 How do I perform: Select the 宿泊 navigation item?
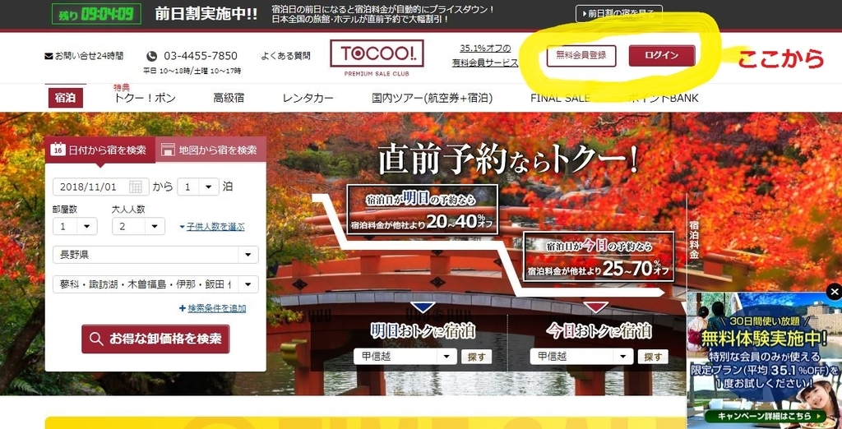coord(65,99)
